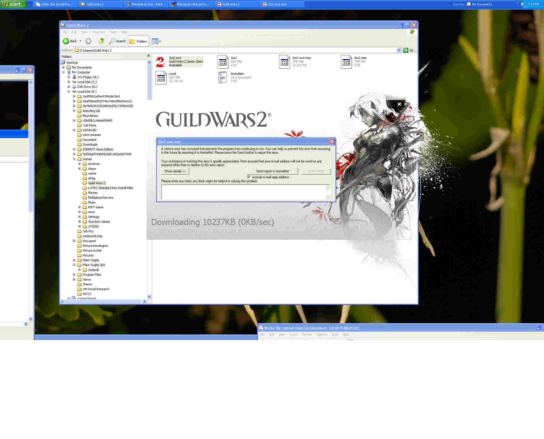This screenshot has width=544, height=439.
Task: Switch to Write: Re: Install taskbar item
Action: [55, 4]
